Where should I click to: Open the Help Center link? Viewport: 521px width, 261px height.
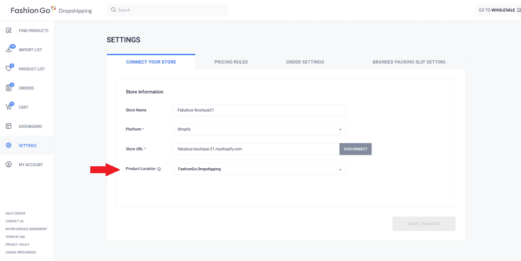click(15, 214)
